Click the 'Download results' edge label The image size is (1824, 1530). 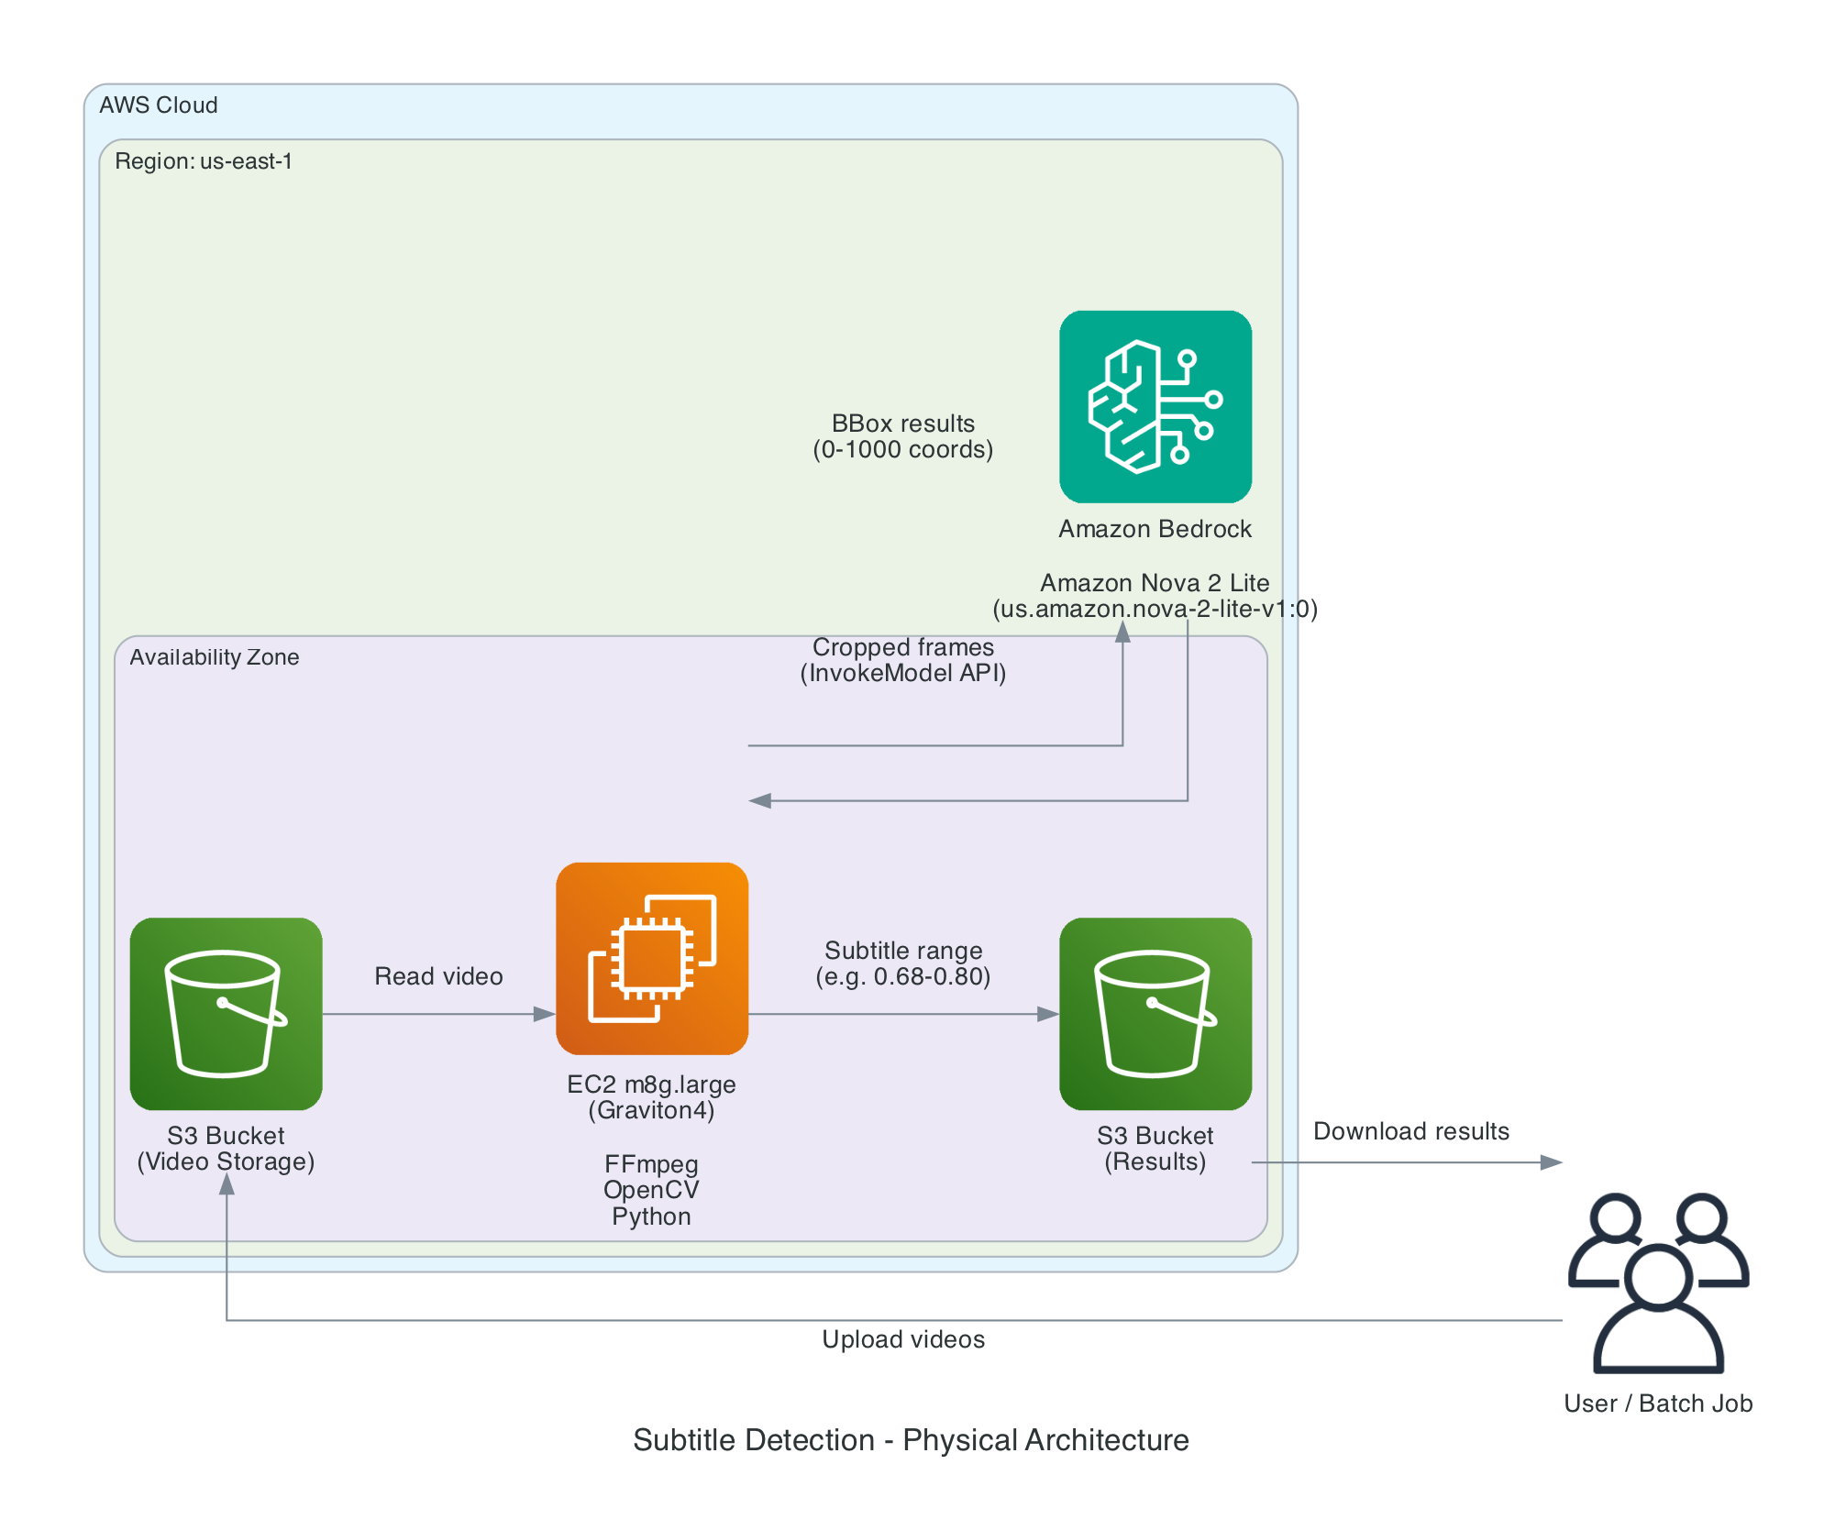[1411, 1131]
